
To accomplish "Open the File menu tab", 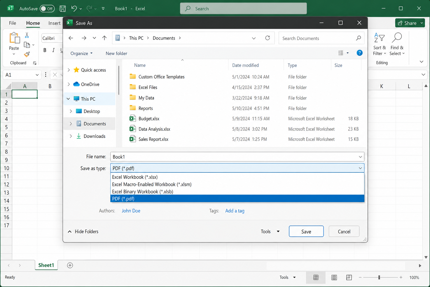I will coord(13,23).
